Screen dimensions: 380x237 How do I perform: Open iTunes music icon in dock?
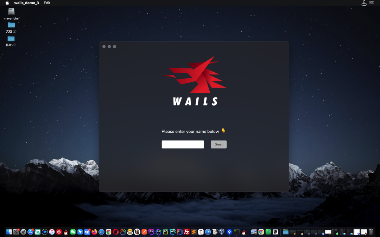[x=52, y=232]
